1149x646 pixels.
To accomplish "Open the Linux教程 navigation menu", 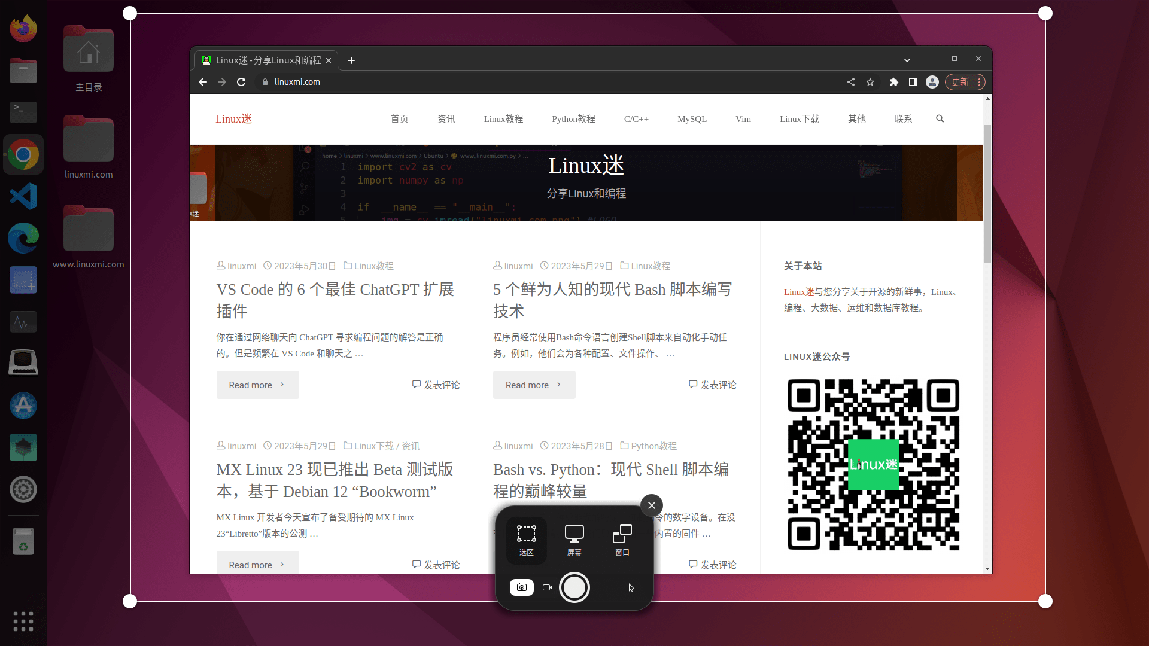I will (x=503, y=119).
